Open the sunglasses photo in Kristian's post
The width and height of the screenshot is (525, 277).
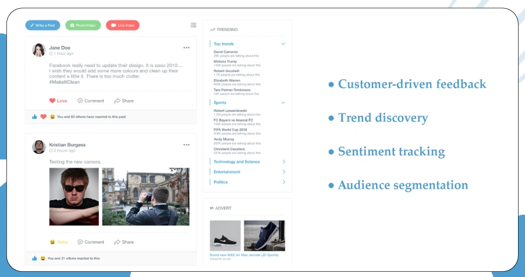[74, 197]
